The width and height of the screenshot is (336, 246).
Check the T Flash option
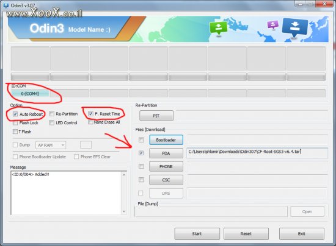pos(15,132)
